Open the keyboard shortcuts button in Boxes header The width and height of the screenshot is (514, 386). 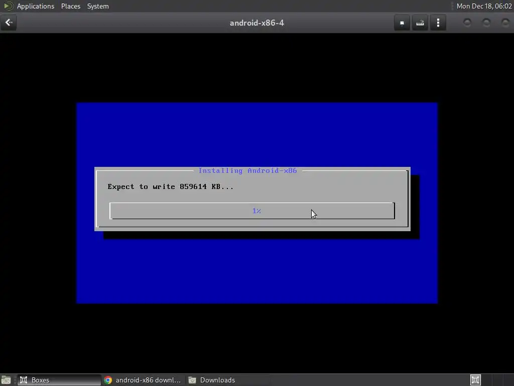pos(420,23)
